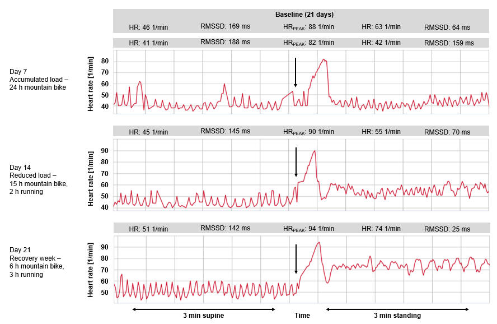Select the baseline RMSSD: 169 ms value

(x=225, y=26)
